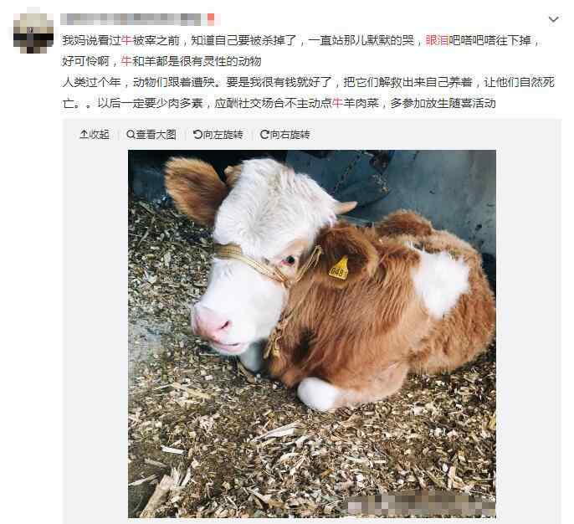Click the 收起 collapse text link
Viewport: 574px width, 524px height.
point(100,135)
